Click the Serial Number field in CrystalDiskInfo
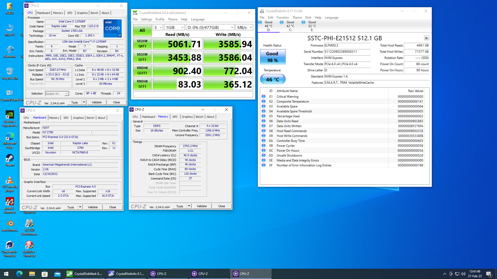Viewport: 497px width, 279px height. (347, 52)
